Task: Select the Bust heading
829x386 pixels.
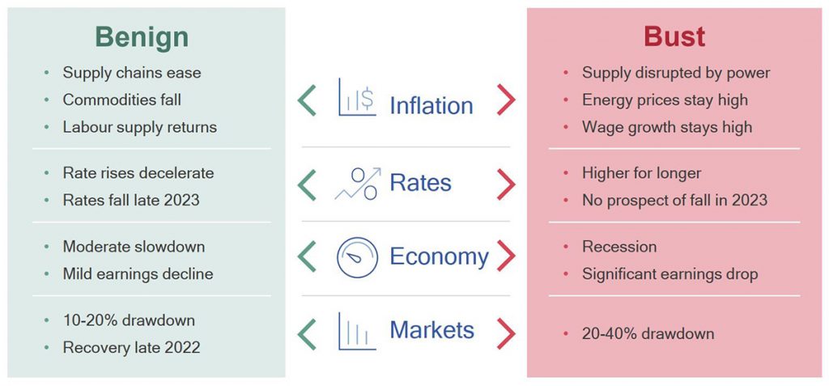Action: (x=674, y=37)
